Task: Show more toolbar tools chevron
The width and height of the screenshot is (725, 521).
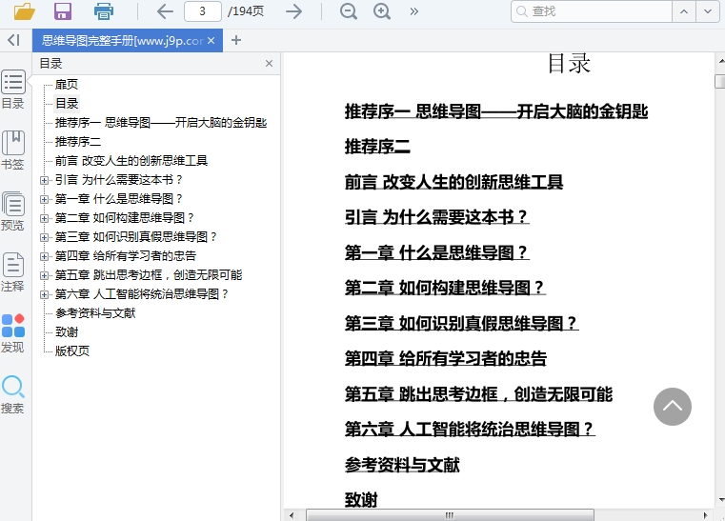Action: tap(413, 11)
